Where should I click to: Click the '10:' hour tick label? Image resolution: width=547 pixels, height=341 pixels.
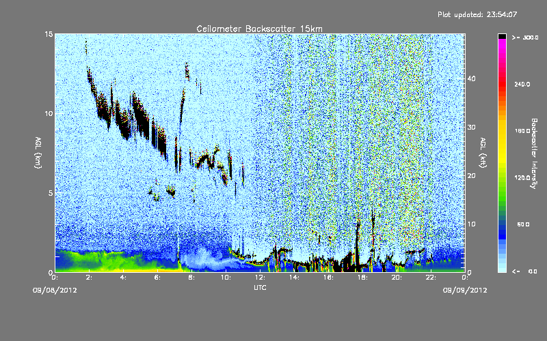coord(226,278)
